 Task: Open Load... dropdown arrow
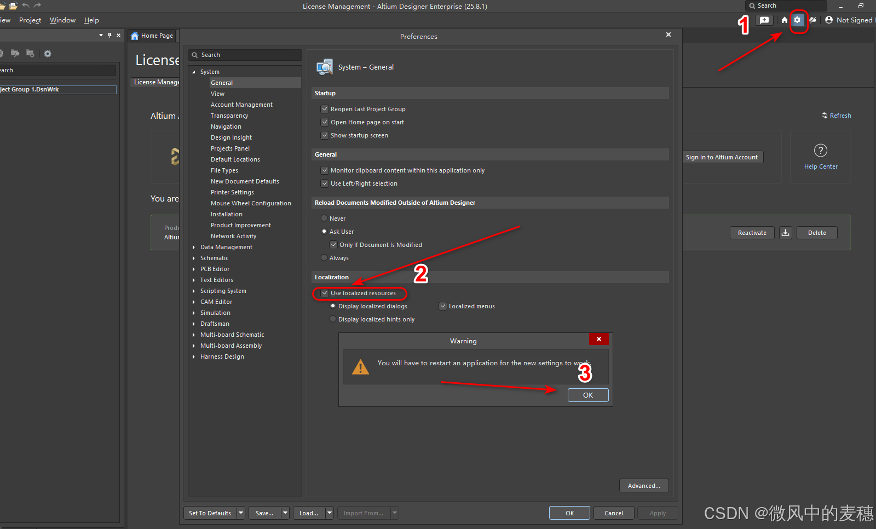click(330, 513)
